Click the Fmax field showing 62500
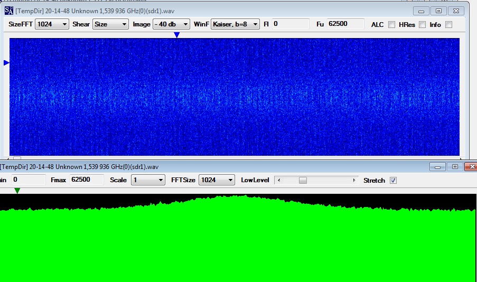This screenshot has width=477, height=282. coord(87,180)
